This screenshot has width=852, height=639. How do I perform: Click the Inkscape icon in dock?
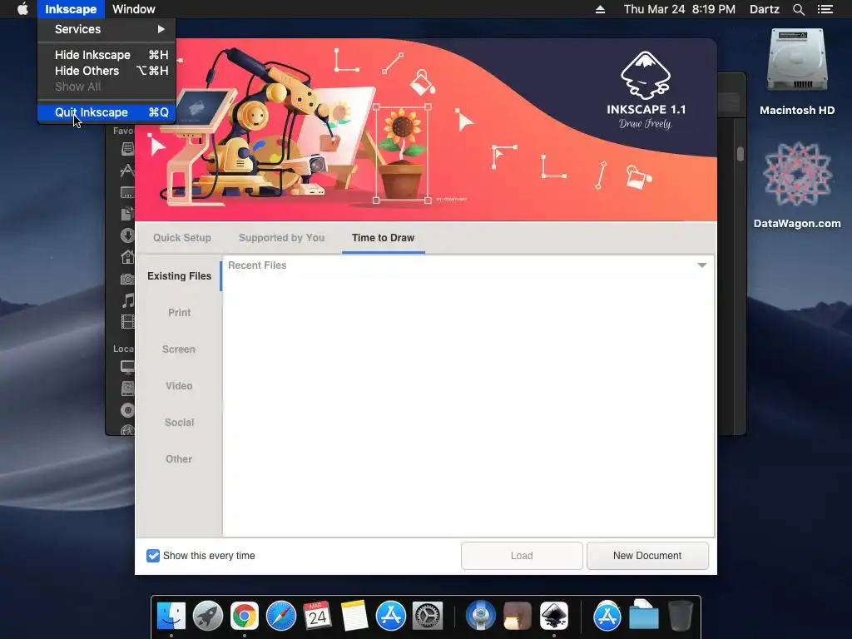click(553, 617)
